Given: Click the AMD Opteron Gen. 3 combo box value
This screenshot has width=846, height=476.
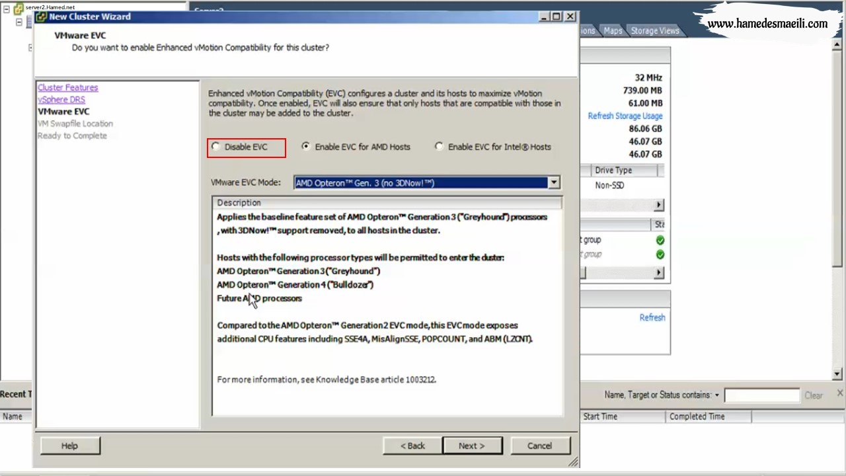Looking at the screenshot, I should pos(421,182).
